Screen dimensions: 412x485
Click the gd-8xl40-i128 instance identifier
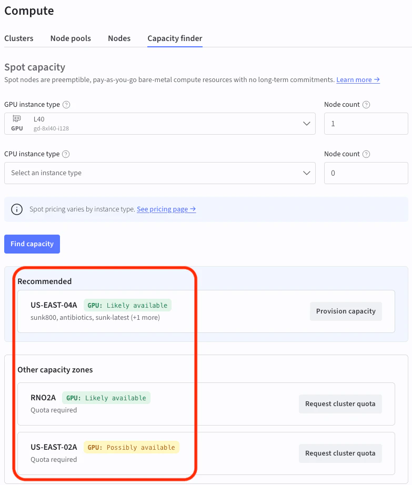[x=52, y=128]
